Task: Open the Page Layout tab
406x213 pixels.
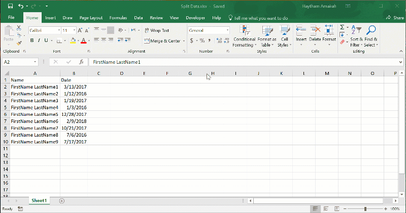Action: point(90,18)
